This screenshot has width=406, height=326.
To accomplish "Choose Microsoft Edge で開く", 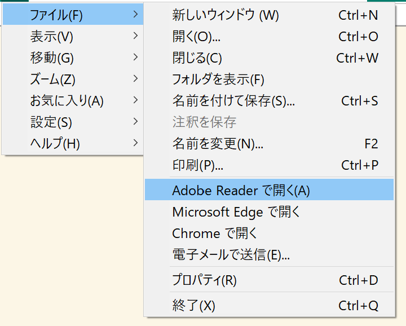I will 270,212.
